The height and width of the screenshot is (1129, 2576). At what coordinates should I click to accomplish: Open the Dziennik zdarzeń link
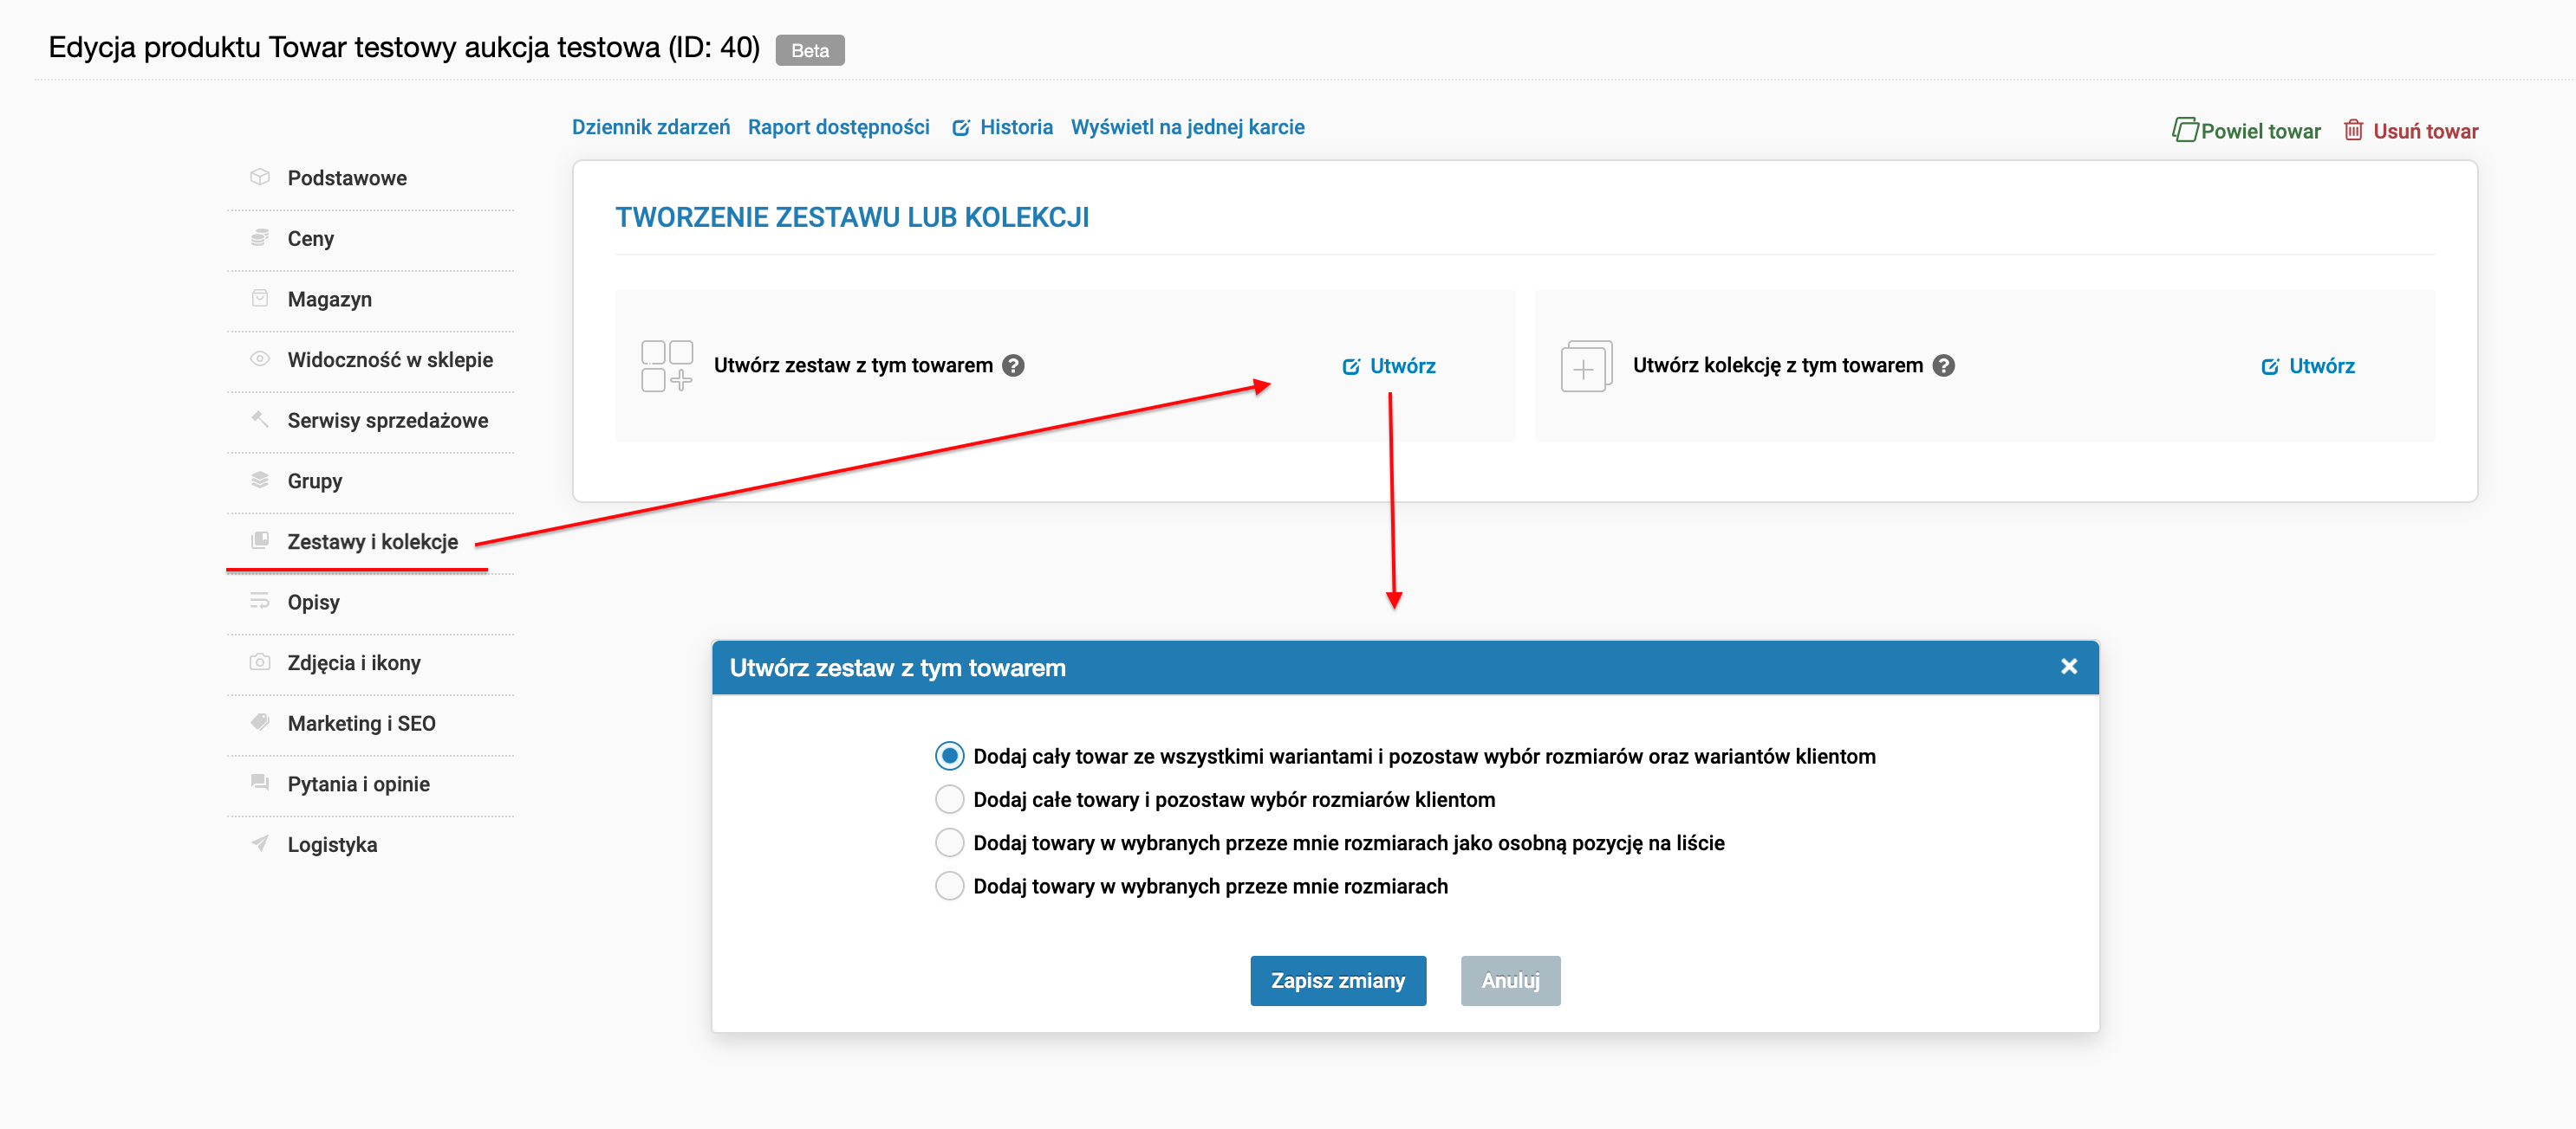[x=650, y=127]
